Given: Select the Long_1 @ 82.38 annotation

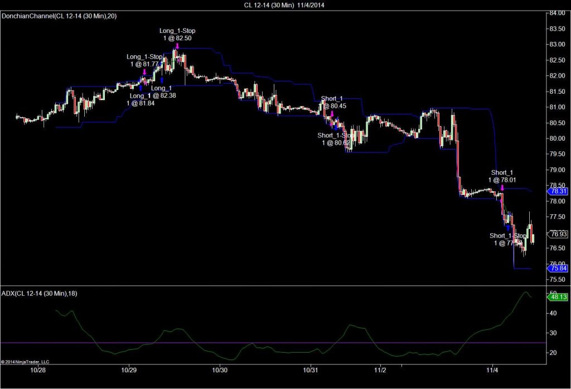Looking at the screenshot, I should click(163, 92).
